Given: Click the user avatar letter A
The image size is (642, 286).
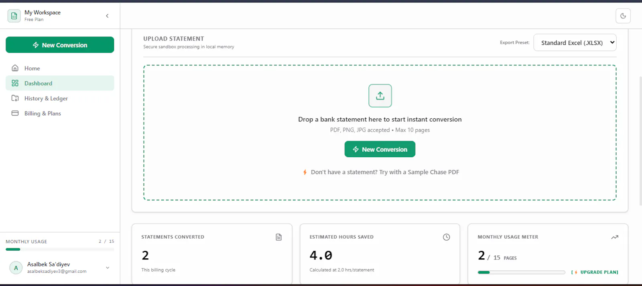Looking at the screenshot, I should 16,268.
